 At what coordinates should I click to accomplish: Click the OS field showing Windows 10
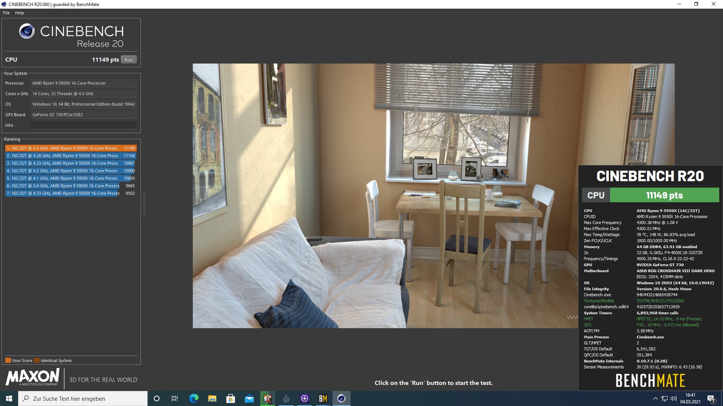pyautogui.click(x=84, y=104)
